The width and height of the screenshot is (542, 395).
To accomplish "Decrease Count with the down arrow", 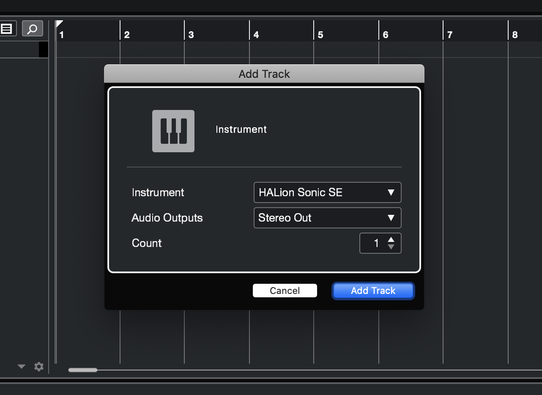I will pos(391,247).
